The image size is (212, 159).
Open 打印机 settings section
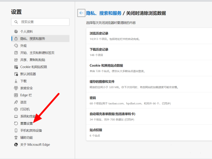pyautogui.click(x=40, y=109)
